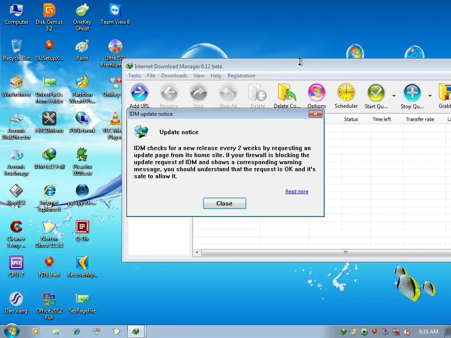Viewport: 451px width, 338px height.
Task: Sort by the Status column header
Action: 351,119
